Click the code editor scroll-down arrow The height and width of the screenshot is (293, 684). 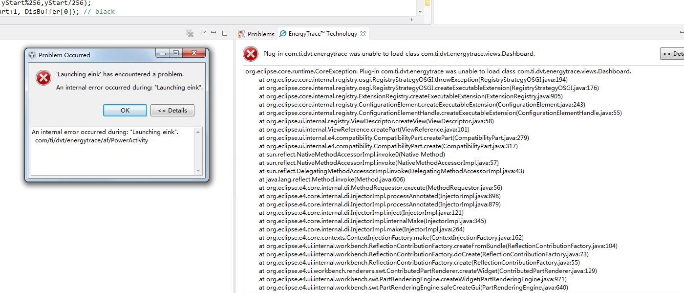421,11
